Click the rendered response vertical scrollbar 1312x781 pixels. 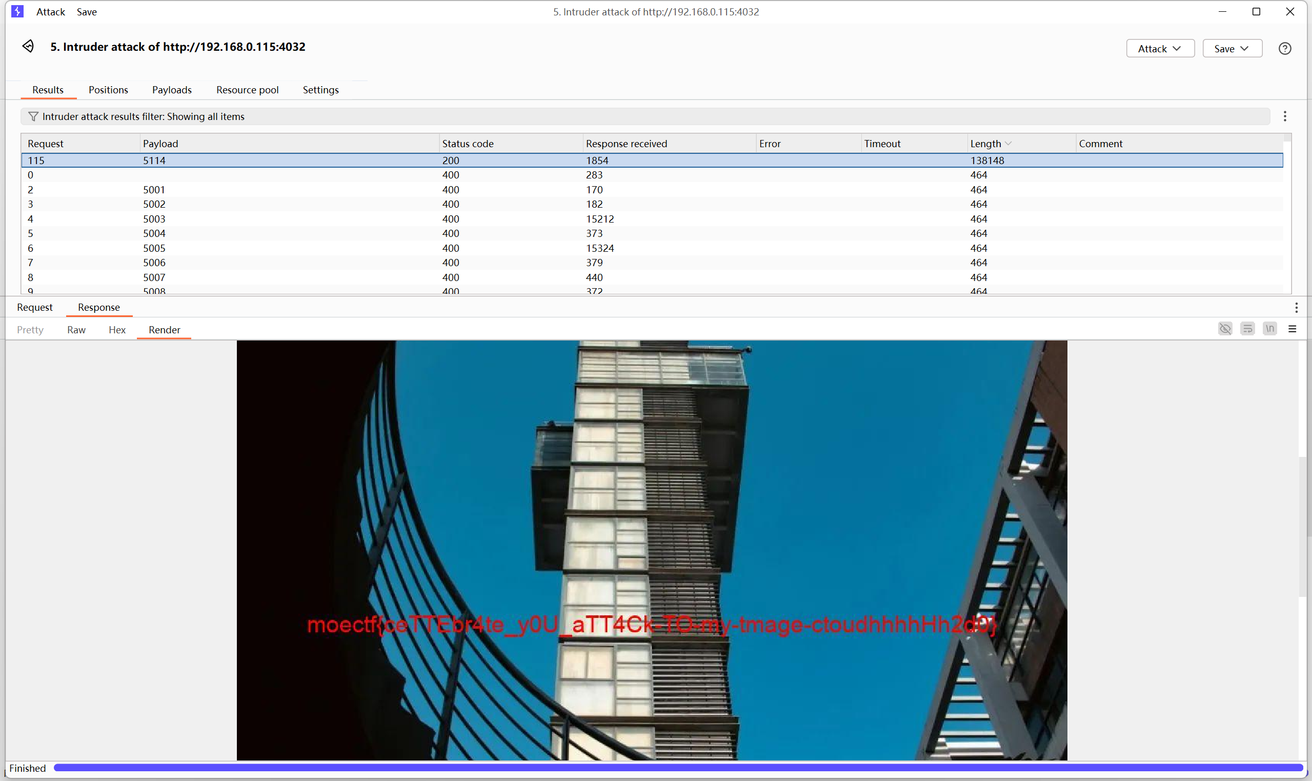1303,527
